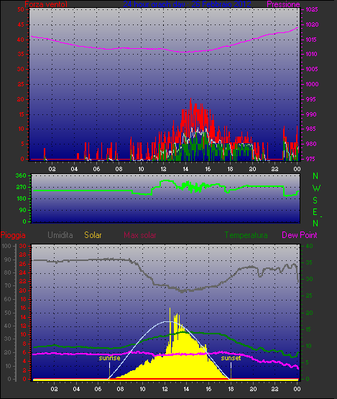Click the 360 degree axis label

pyautogui.click(x=21, y=175)
